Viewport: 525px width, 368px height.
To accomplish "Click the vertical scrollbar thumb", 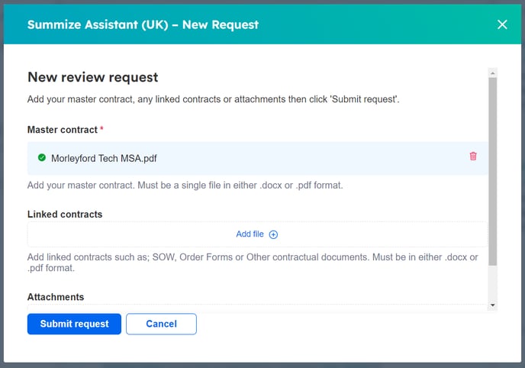I will (493, 168).
